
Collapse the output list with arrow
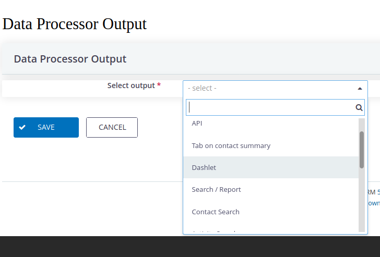[360, 89]
